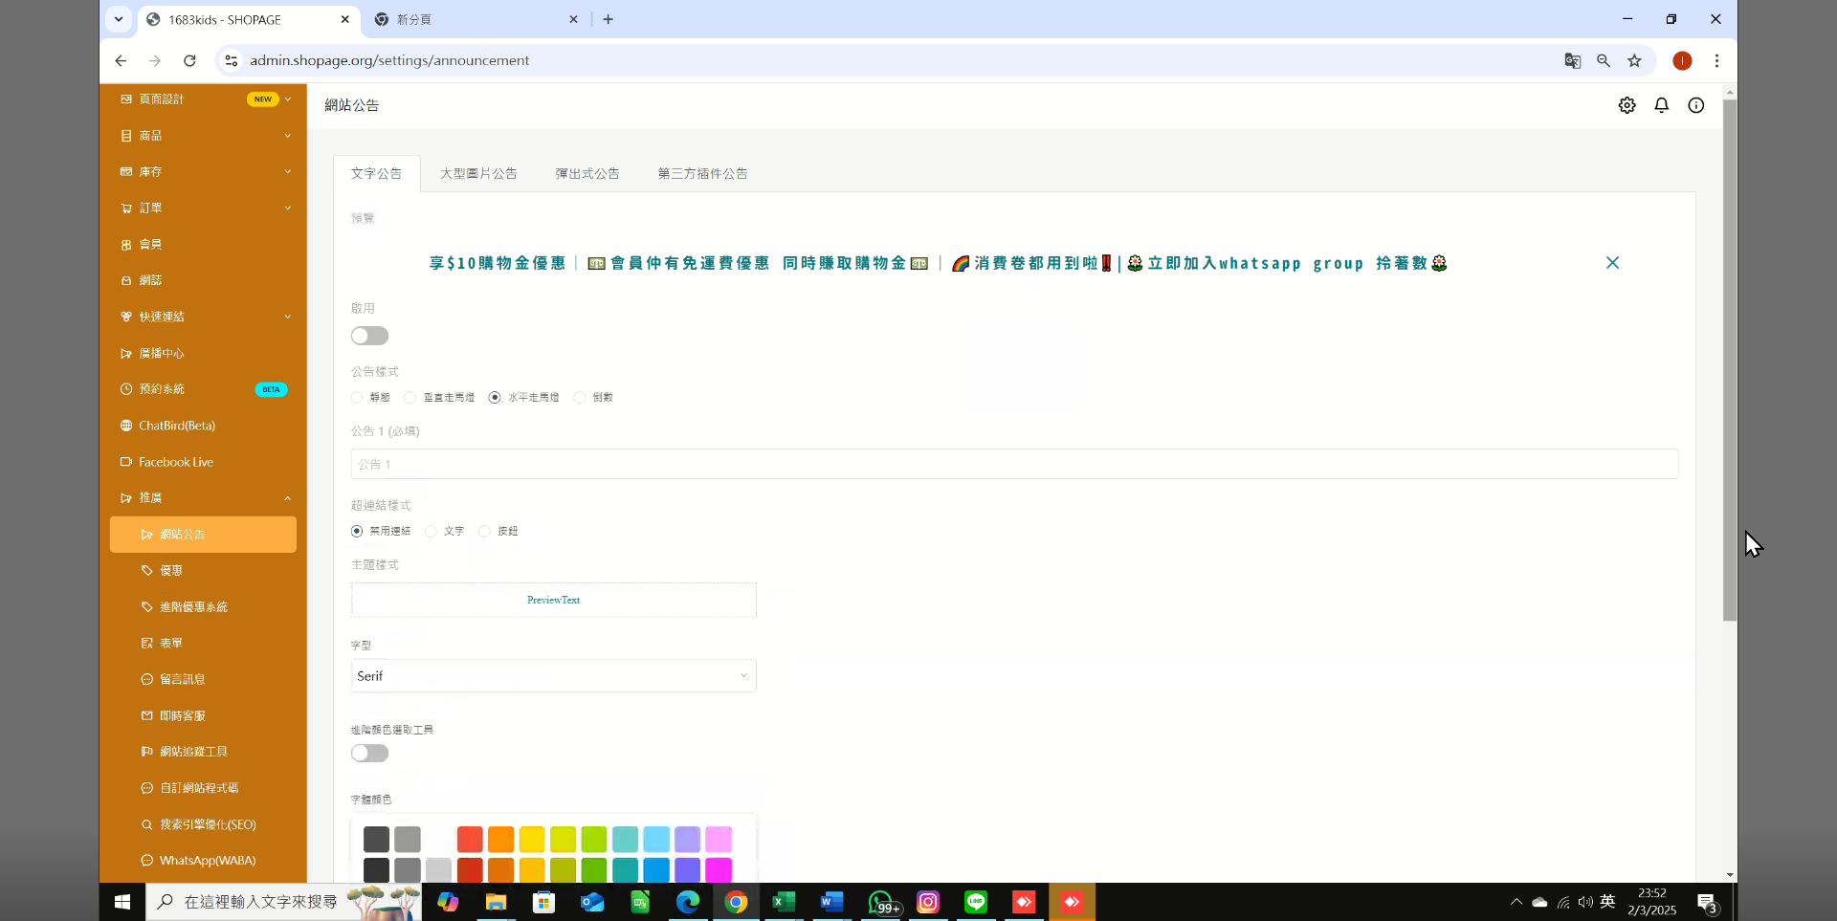
Task: Open 即時客服 in the sidebar
Action: [x=203, y=715]
